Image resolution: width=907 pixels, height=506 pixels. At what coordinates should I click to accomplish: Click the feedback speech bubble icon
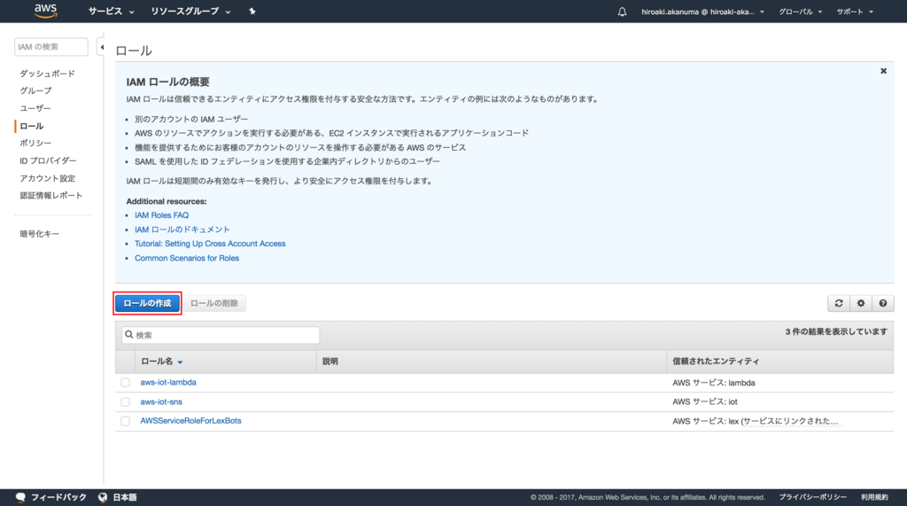21,497
